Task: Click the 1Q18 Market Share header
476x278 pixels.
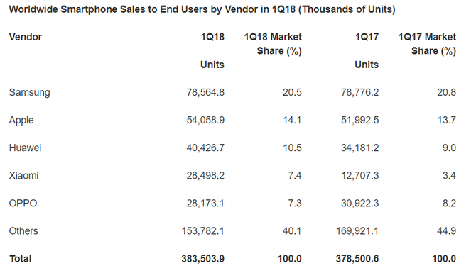Action: click(x=273, y=44)
